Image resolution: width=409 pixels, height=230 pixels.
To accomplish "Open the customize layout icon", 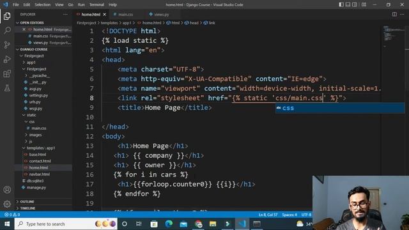I will [x=364, y=4].
